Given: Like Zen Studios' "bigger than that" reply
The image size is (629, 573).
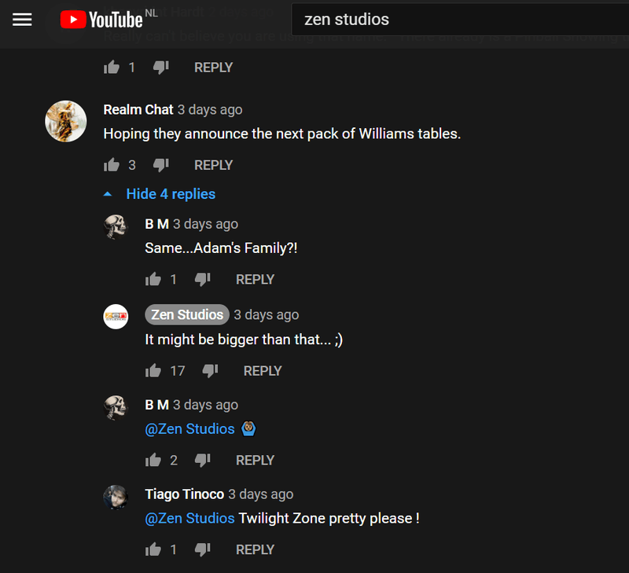Looking at the screenshot, I should click(x=153, y=370).
